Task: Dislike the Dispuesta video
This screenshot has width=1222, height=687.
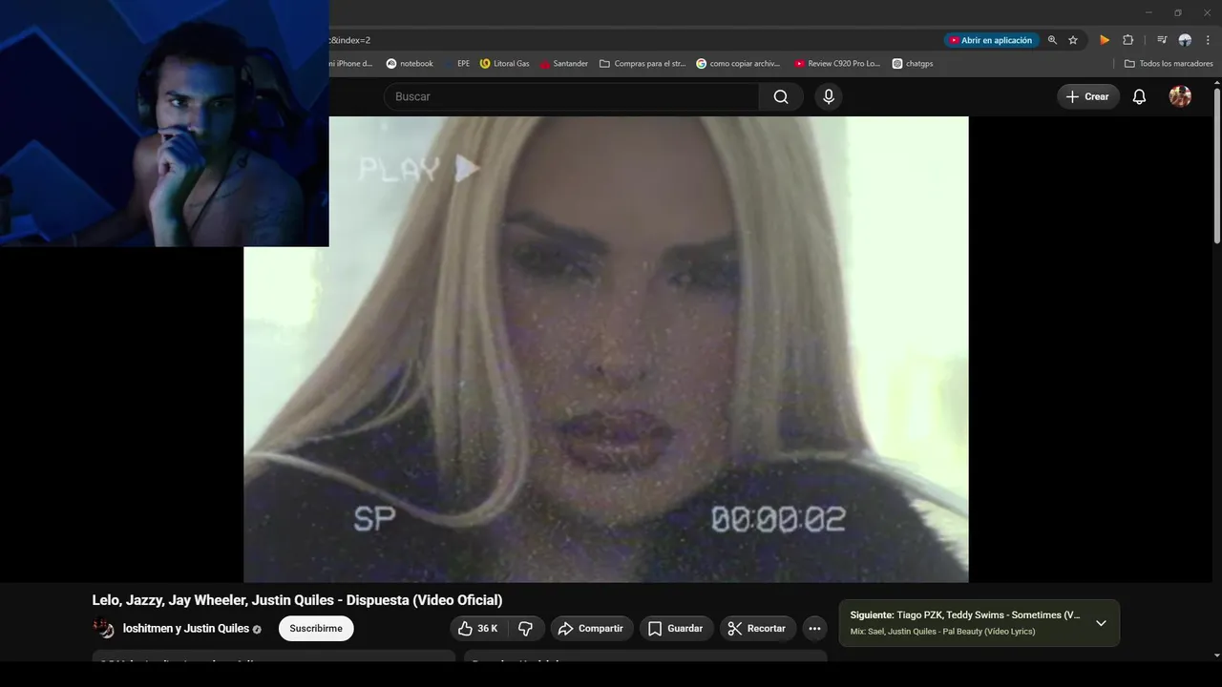Action: pyautogui.click(x=526, y=628)
